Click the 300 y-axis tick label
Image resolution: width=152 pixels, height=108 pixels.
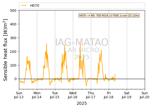tap(13, 38)
